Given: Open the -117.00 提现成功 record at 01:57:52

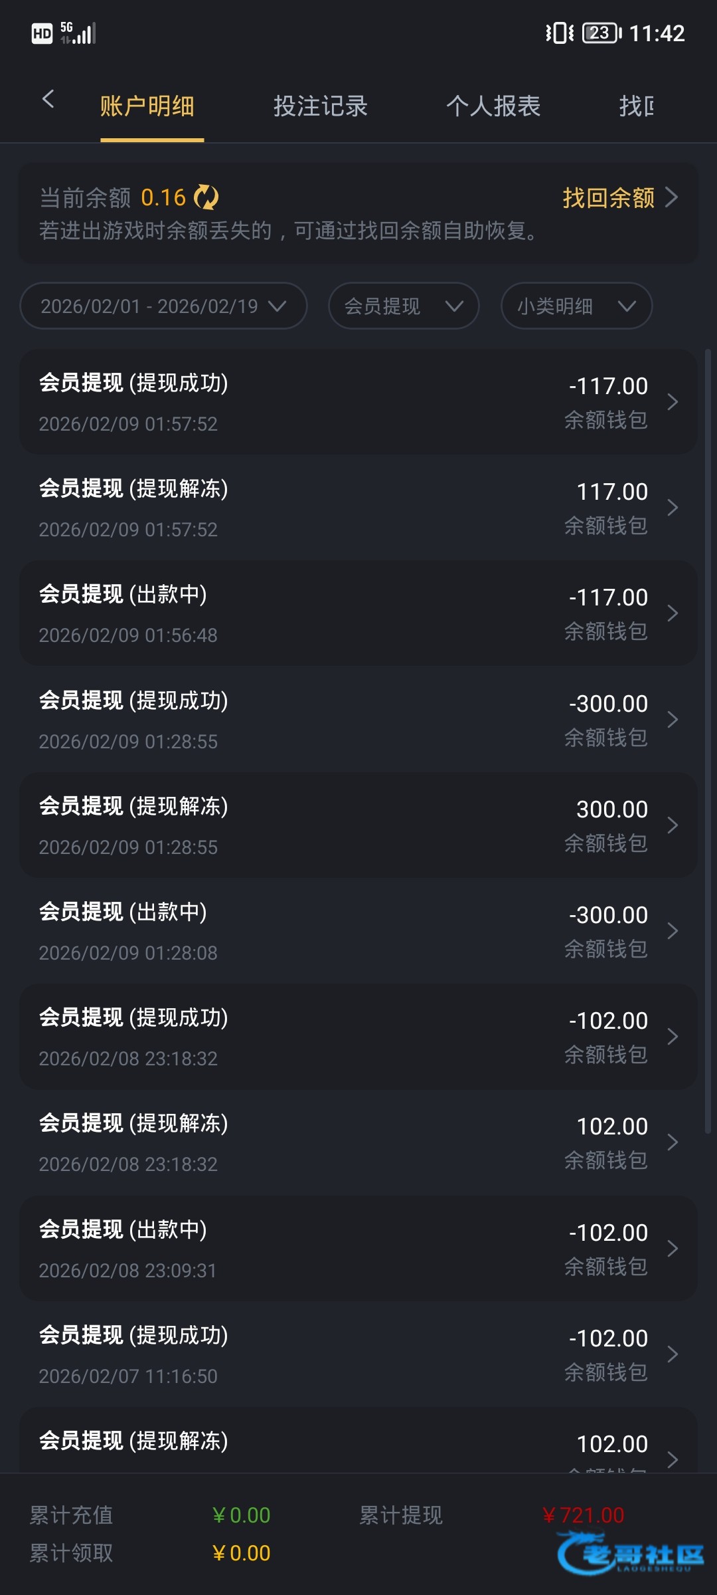Looking at the screenshot, I should tap(358, 402).
